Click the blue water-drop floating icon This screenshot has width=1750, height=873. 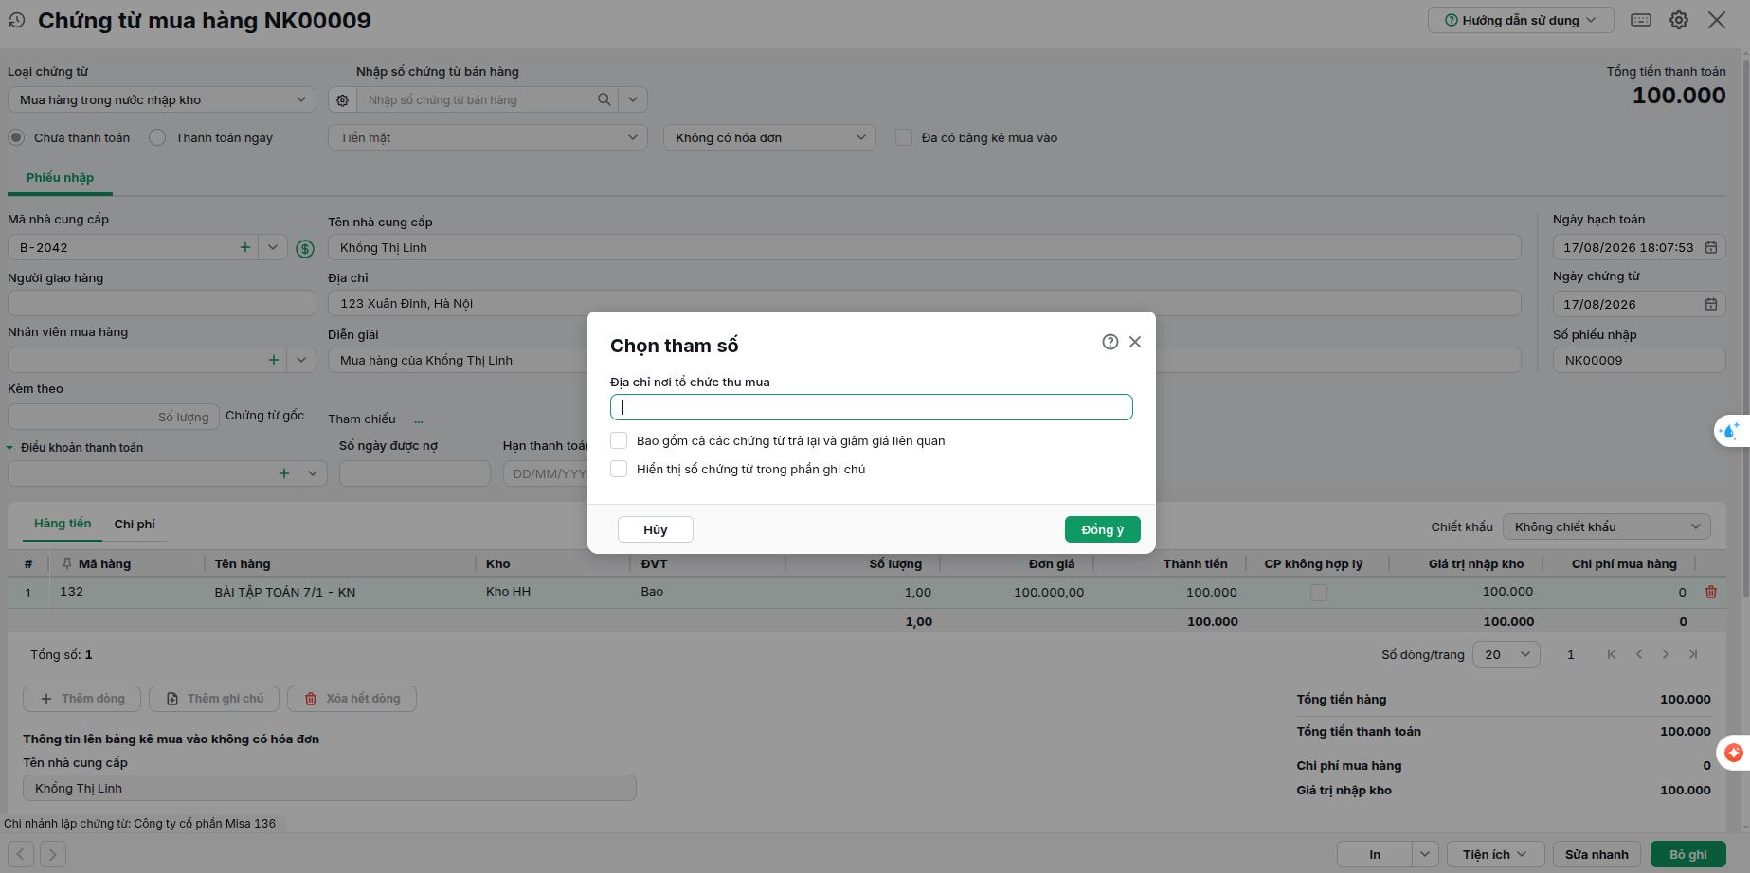(x=1731, y=431)
